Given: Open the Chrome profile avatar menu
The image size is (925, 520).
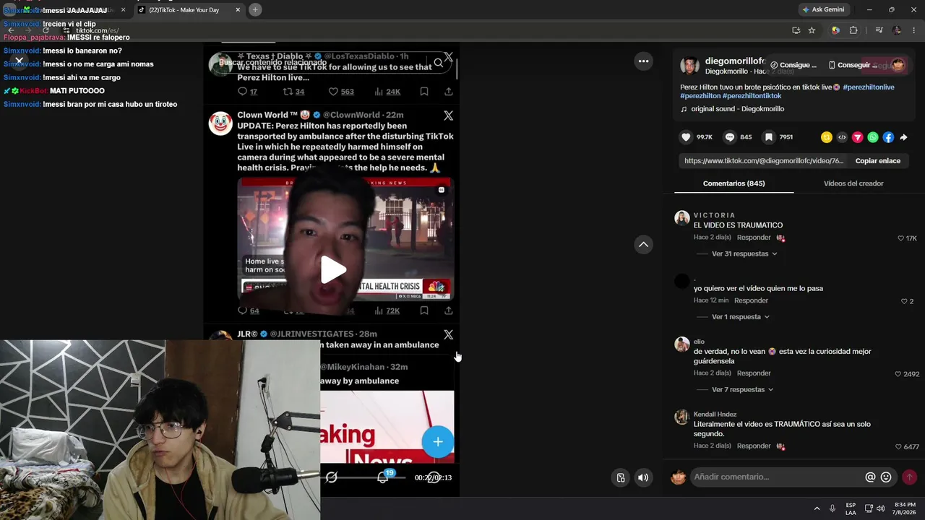Looking at the screenshot, I should point(897,30).
